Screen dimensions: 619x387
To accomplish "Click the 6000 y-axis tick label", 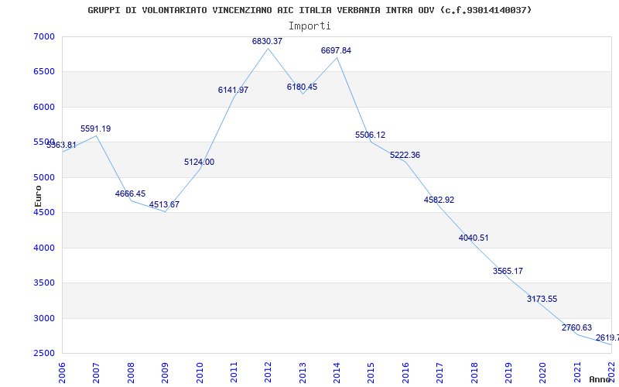I will coord(43,107).
